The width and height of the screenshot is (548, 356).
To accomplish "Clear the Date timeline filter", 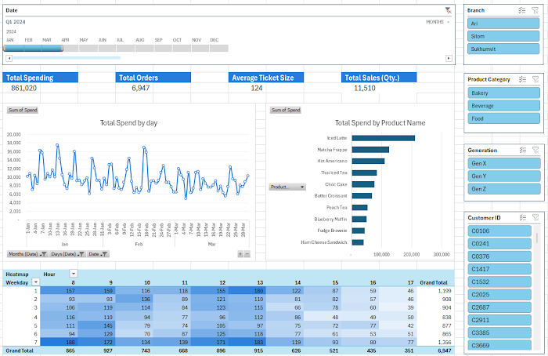I will 448,10.
